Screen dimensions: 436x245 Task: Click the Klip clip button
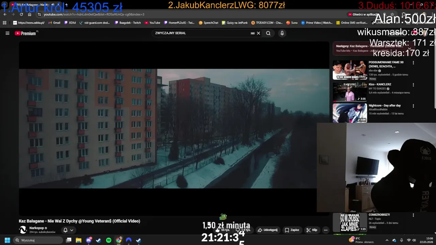312,230
